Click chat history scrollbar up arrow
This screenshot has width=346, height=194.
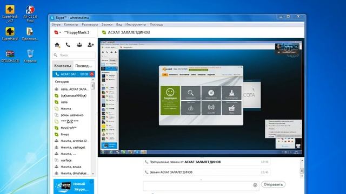[302, 161]
